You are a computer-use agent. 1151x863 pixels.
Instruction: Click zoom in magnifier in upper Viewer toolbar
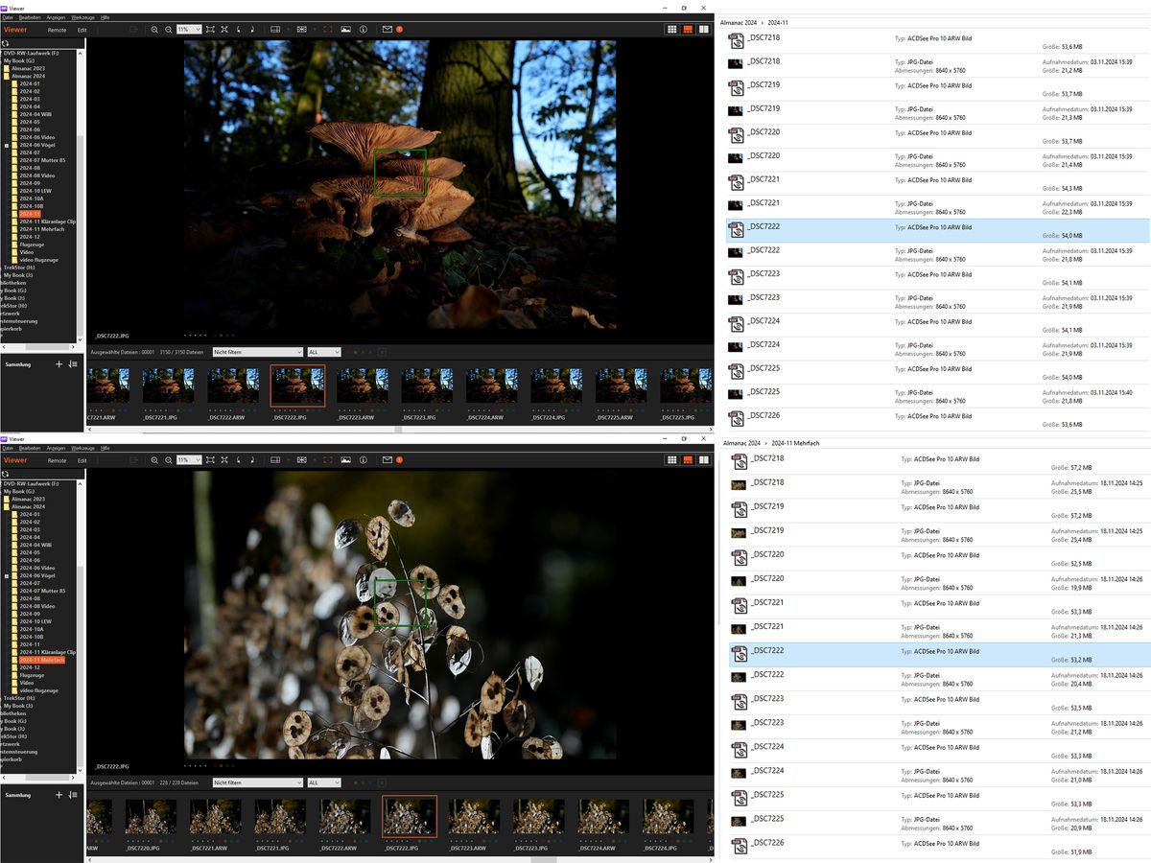[154, 30]
